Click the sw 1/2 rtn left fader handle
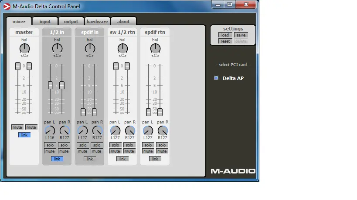Image resolution: width=357 pixels, height=200 pixels. 116,66
